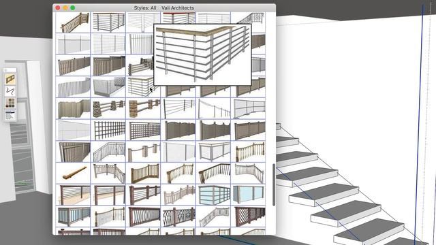The height and width of the screenshot is (245, 436).
Task: Pick the stone pillar rail fence style
Action: [108, 109]
